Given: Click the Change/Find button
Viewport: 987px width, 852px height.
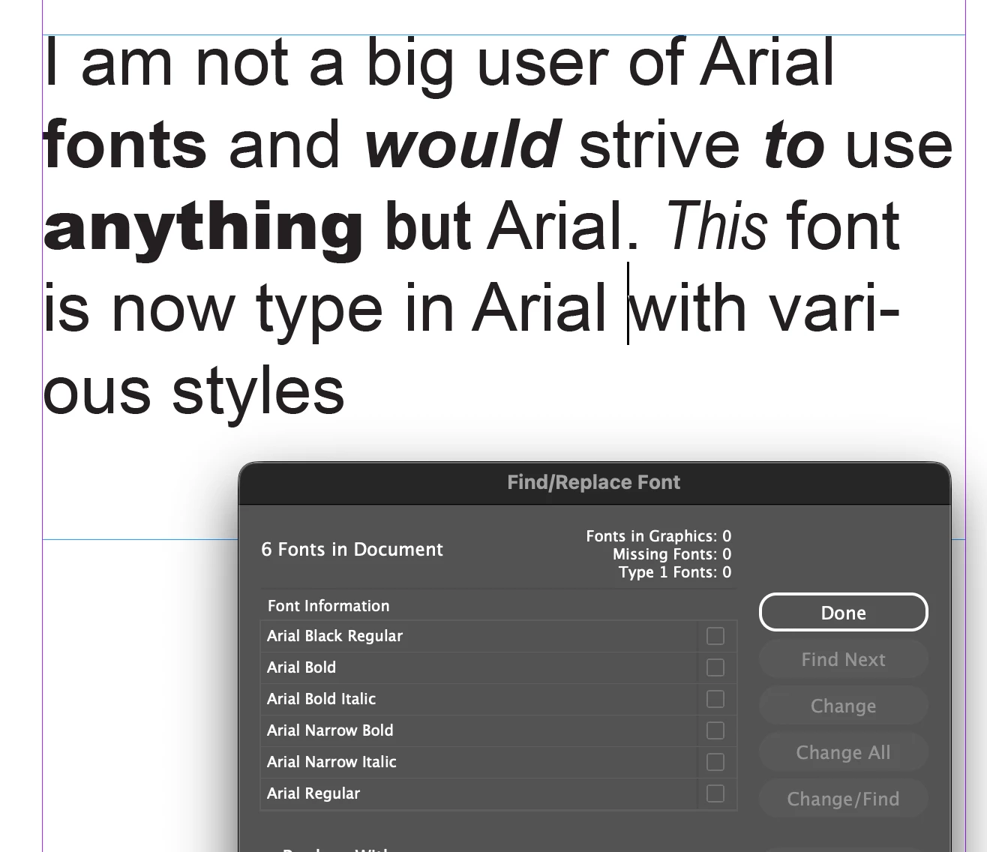Looking at the screenshot, I should coord(843,799).
